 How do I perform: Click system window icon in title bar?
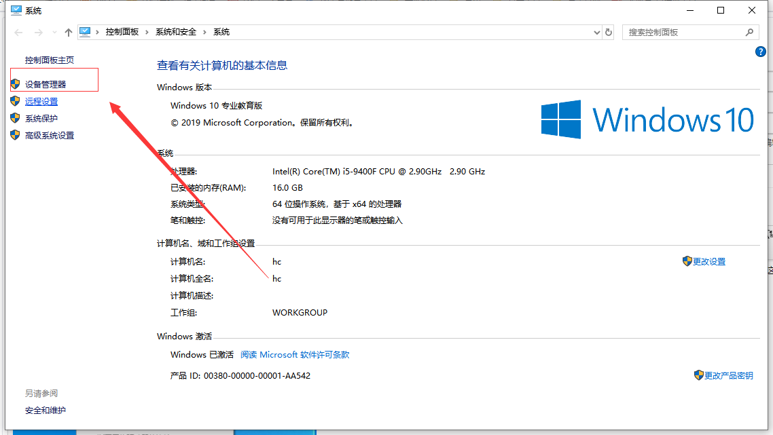(16, 10)
